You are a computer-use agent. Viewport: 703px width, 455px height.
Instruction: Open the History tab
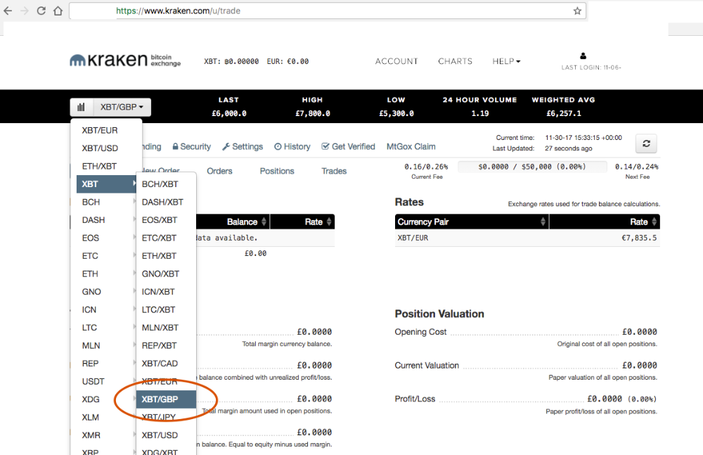[292, 147]
